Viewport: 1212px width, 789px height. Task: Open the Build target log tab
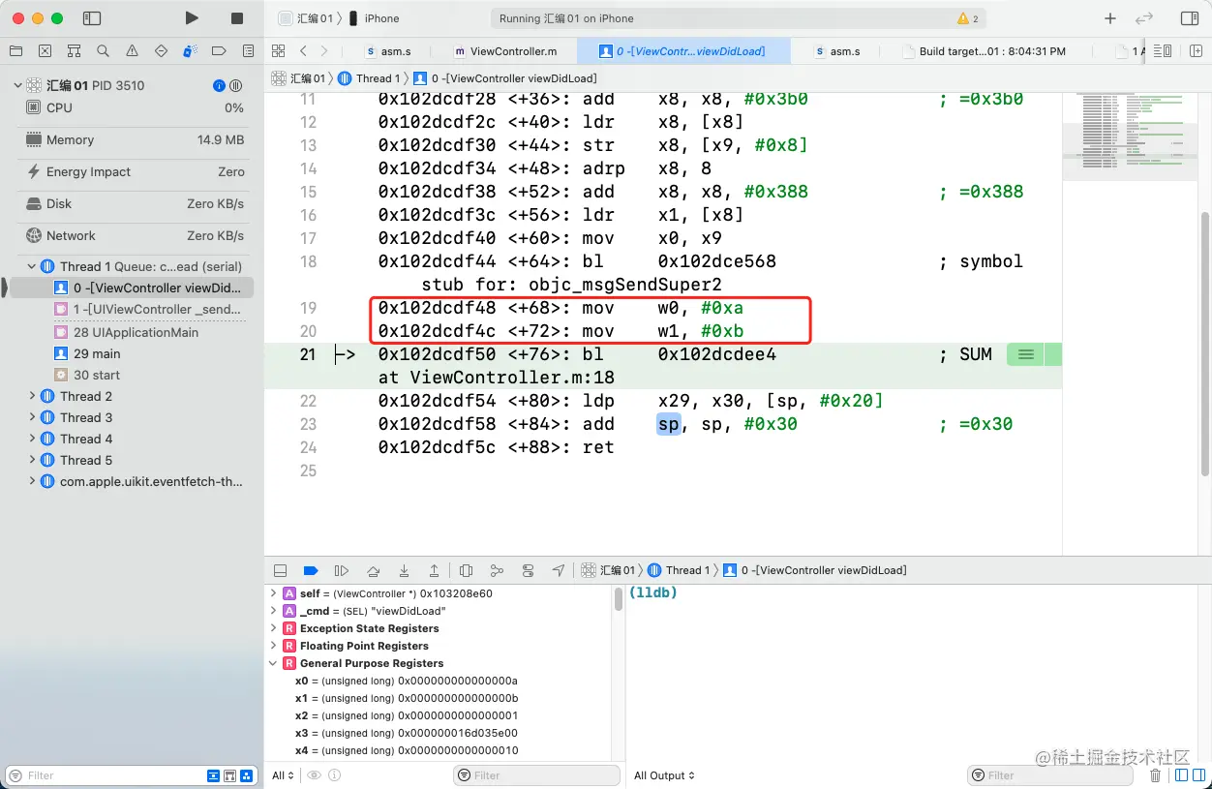point(983,51)
